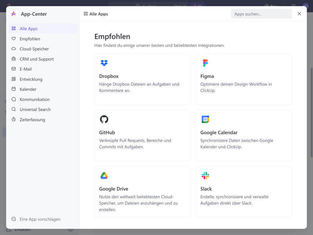Open the Zeiterfassung category
Viewport: 313px width, 235px height.
[x=32, y=120]
